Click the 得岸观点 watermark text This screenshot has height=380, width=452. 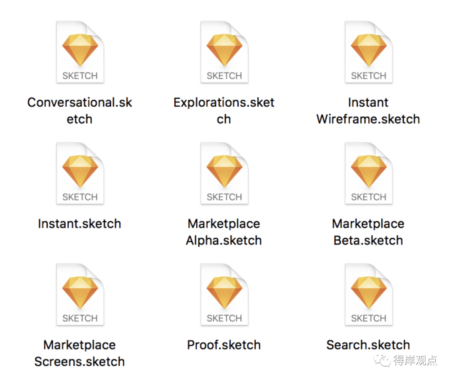tap(416, 360)
